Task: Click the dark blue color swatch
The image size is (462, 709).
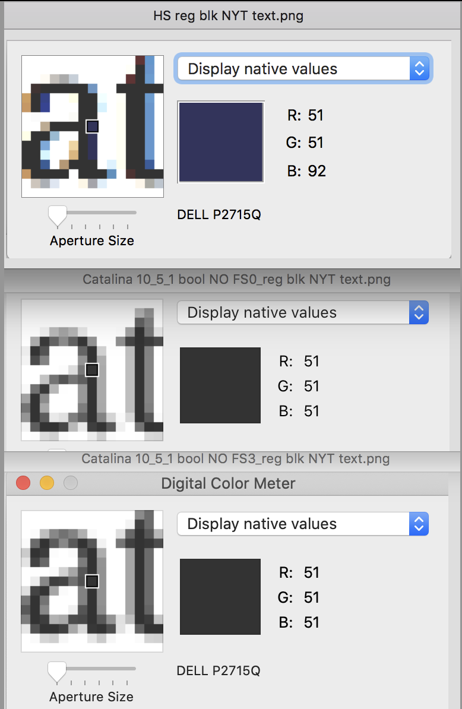Action: click(x=221, y=141)
